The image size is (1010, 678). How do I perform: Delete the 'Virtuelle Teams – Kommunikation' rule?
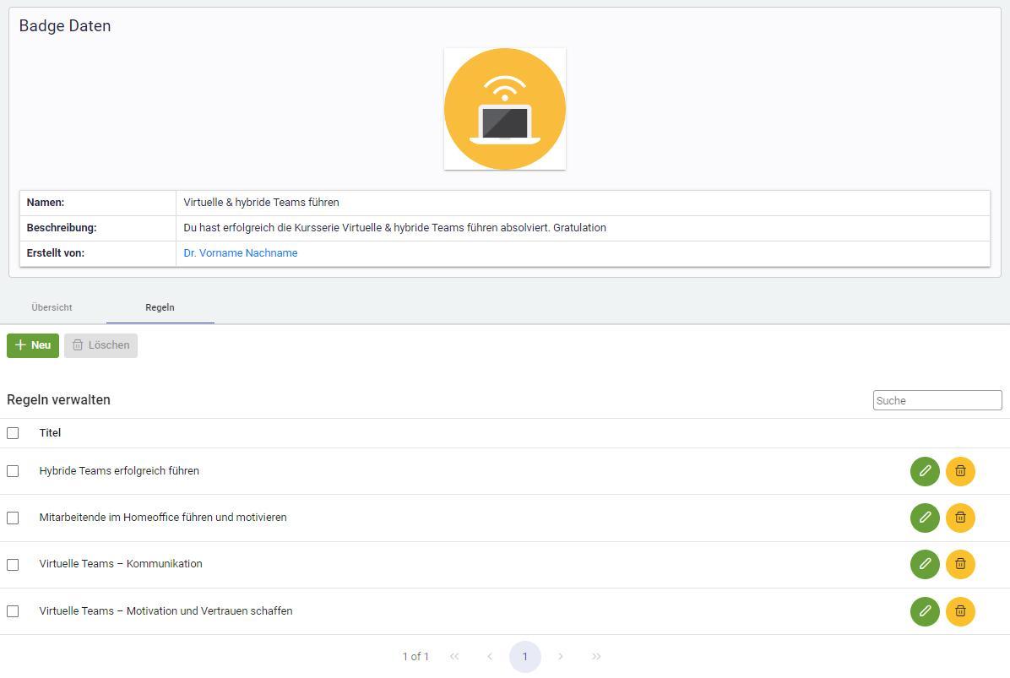(x=960, y=564)
